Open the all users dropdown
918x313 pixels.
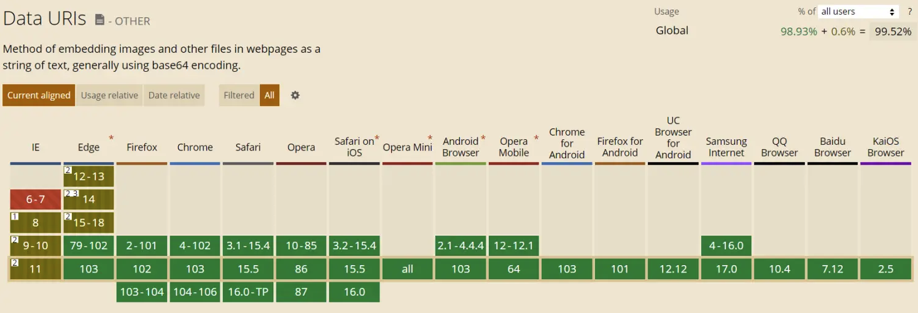click(858, 12)
